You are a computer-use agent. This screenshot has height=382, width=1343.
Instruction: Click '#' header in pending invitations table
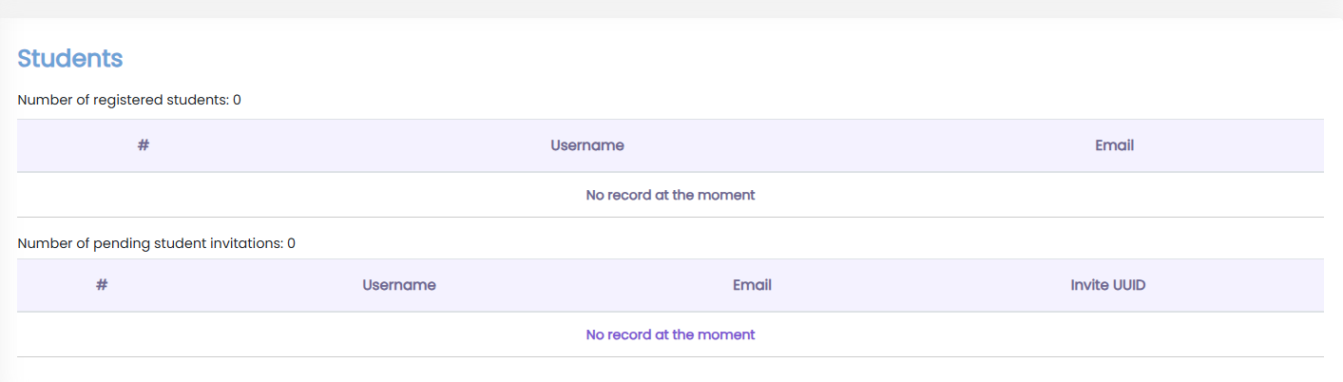point(102,285)
